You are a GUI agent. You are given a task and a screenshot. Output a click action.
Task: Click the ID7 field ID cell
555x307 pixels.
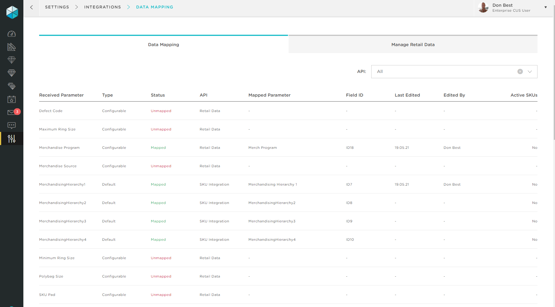coord(349,184)
